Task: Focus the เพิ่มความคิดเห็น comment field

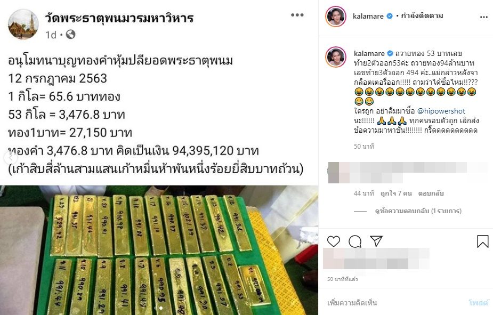Action: 393,303
